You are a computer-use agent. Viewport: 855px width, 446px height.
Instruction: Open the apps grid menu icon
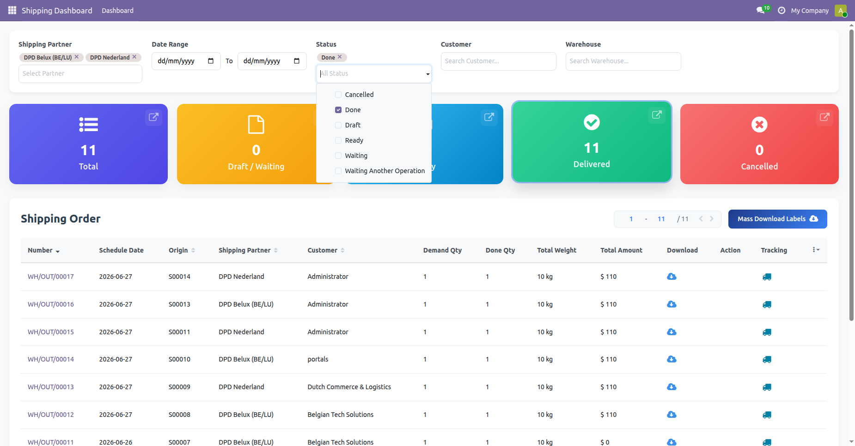coord(12,10)
